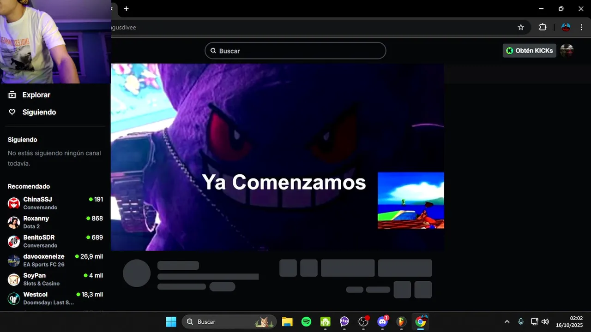Click the 'EA Sports FC 26' category text

point(44,265)
